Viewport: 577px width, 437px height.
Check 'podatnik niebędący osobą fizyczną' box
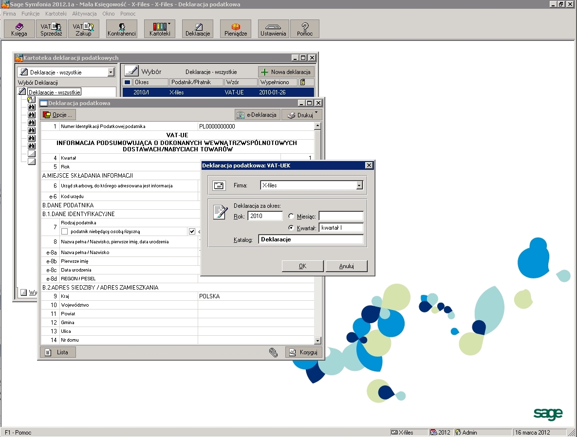tap(64, 231)
